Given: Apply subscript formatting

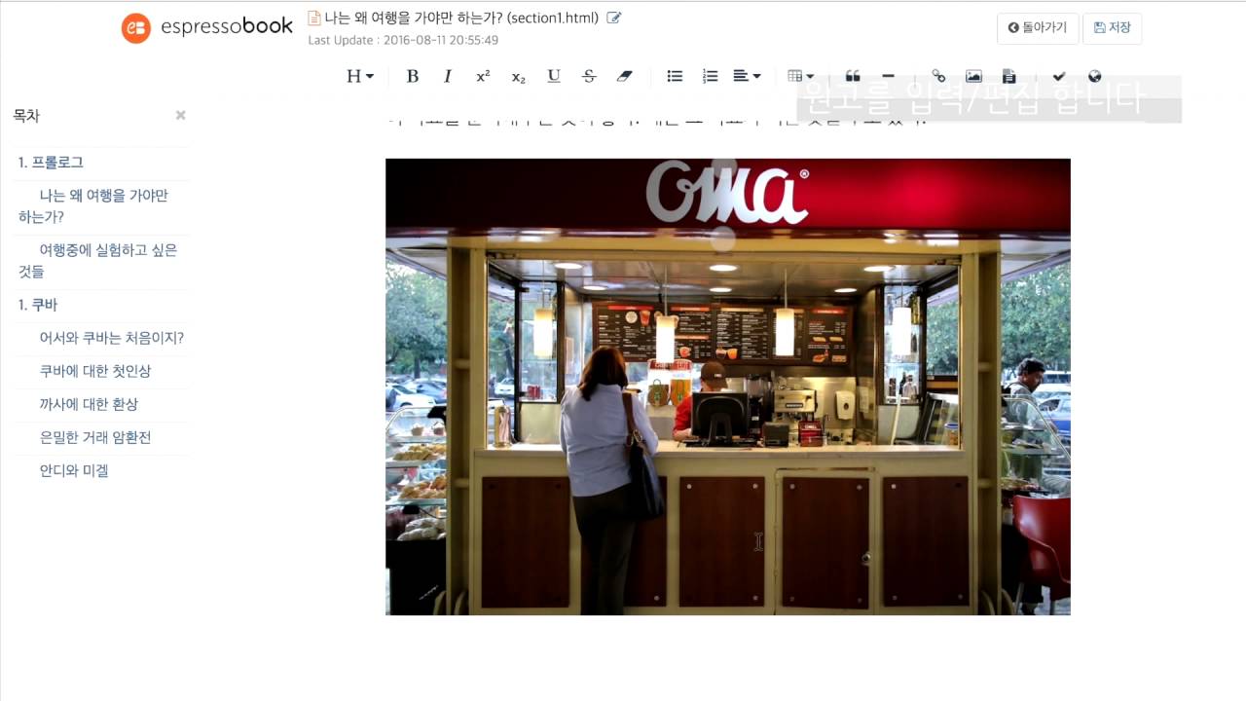Looking at the screenshot, I should pyautogui.click(x=518, y=76).
